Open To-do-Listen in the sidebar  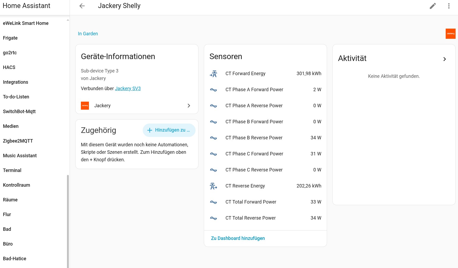point(16,97)
